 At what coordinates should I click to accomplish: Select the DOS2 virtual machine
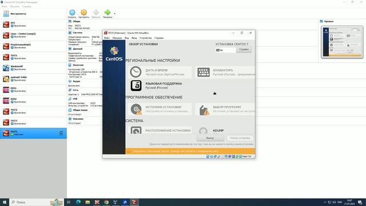tap(33, 101)
